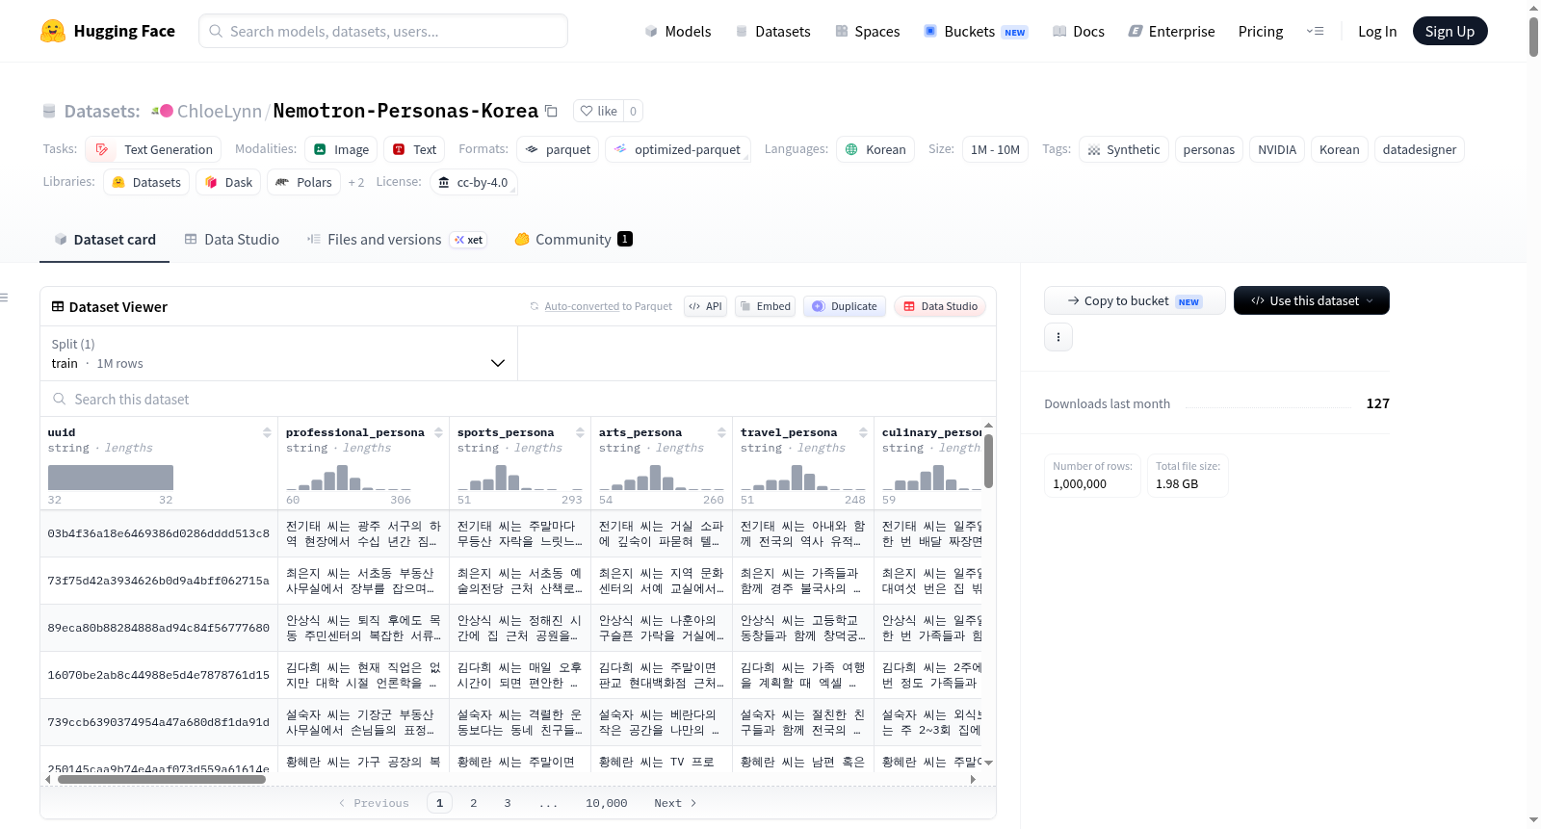This screenshot has width=1541, height=829.
Task: Click the Hugging Face logo icon
Action: pyautogui.click(x=53, y=31)
